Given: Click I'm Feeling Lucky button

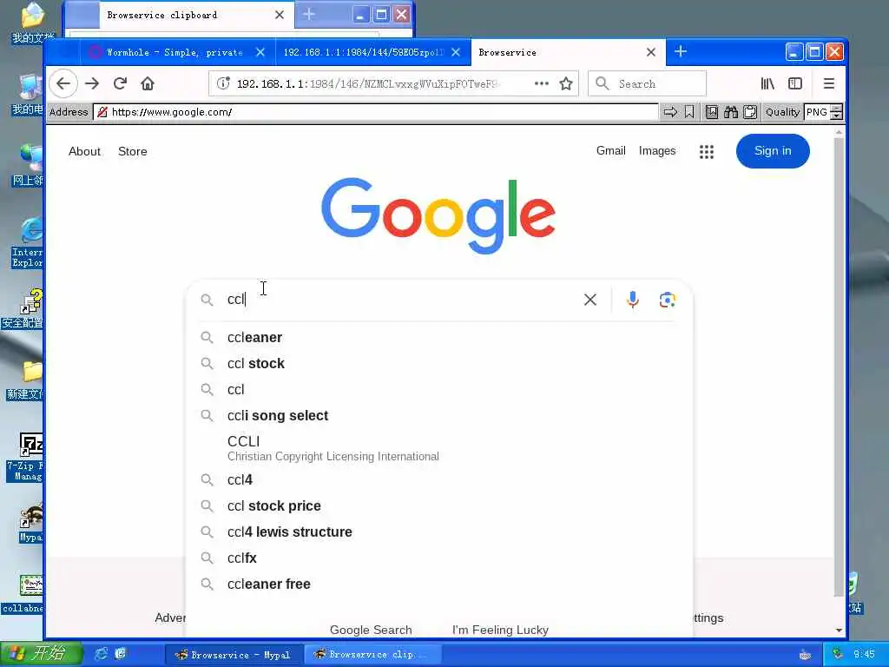Looking at the screenshot, I should click(500, 630).
